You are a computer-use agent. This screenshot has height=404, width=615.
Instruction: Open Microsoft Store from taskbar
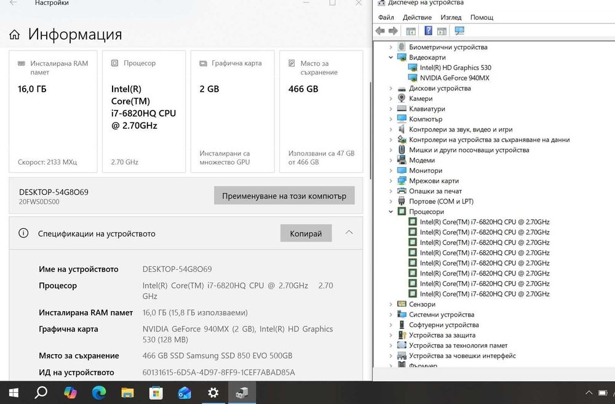point(156,393)
